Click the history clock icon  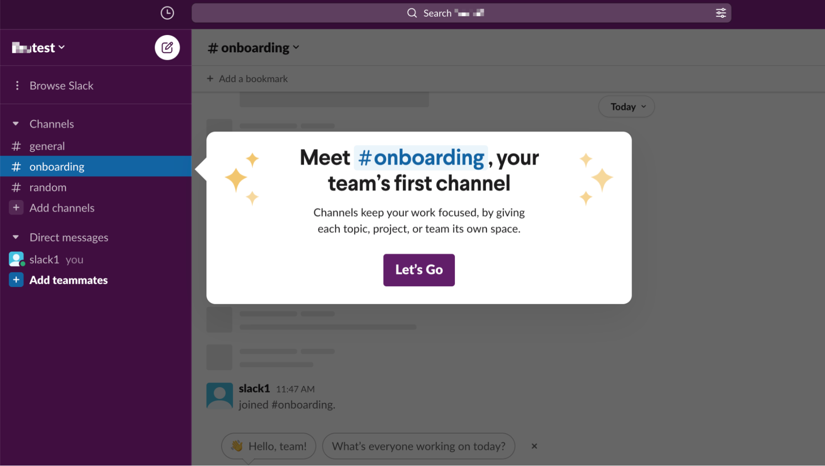[167, 13]
